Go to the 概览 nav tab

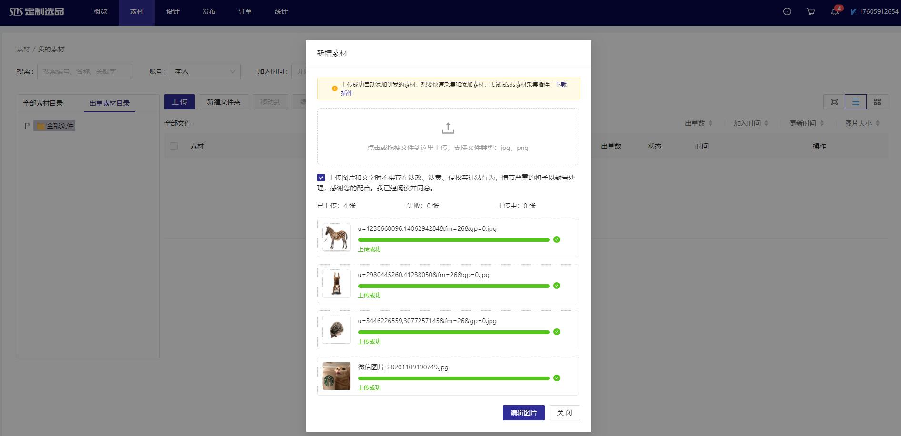pos(100,11)
